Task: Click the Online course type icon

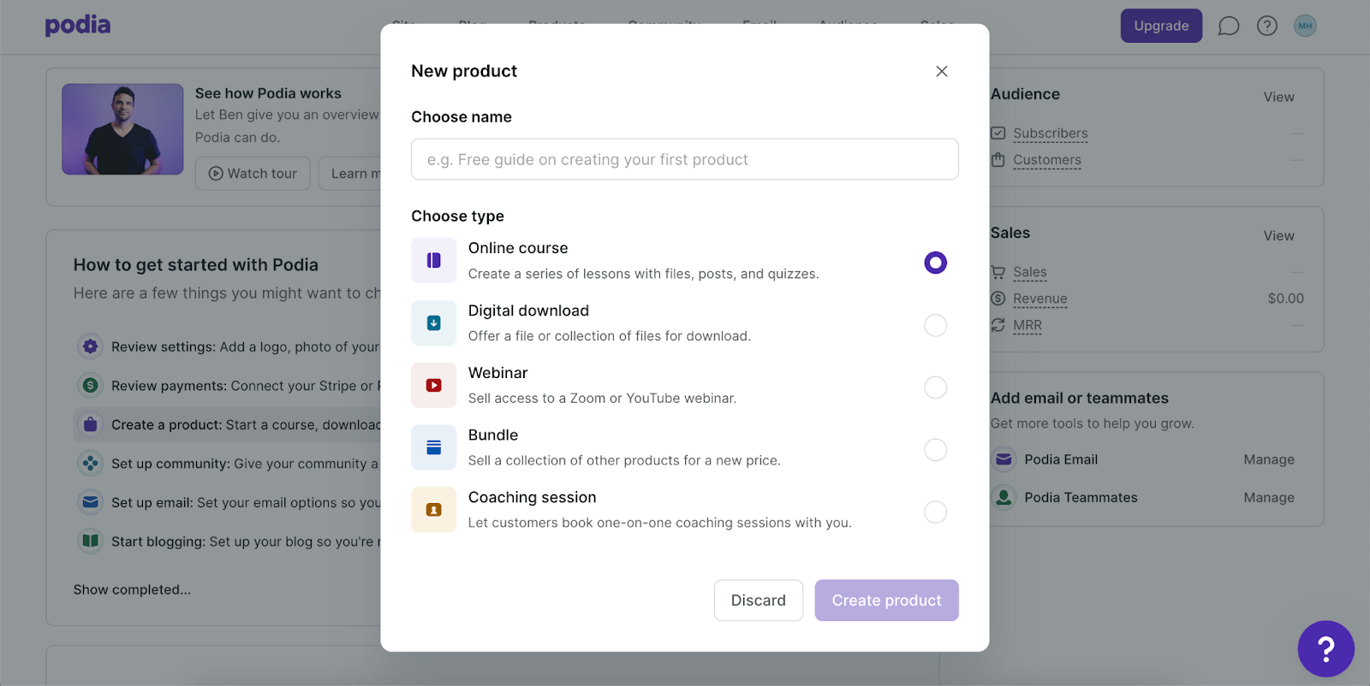Action: point(433,261)
